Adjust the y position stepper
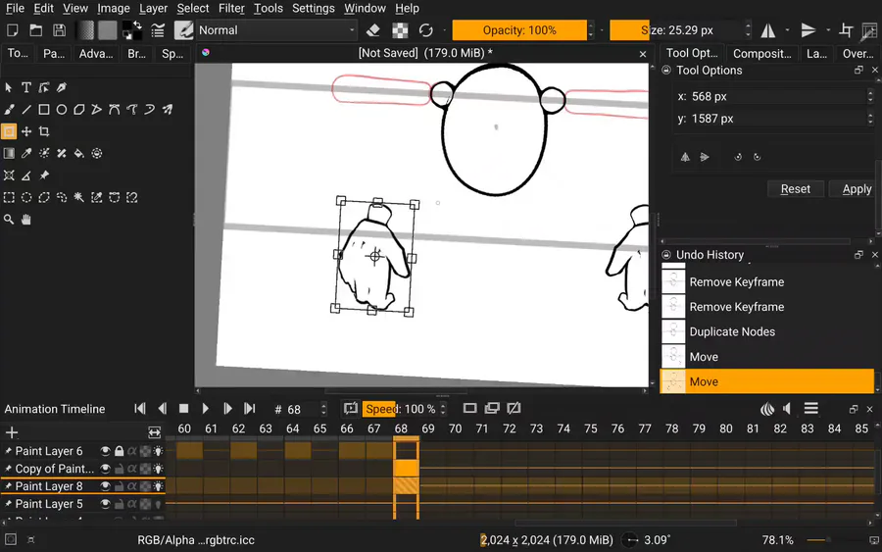 870,119
